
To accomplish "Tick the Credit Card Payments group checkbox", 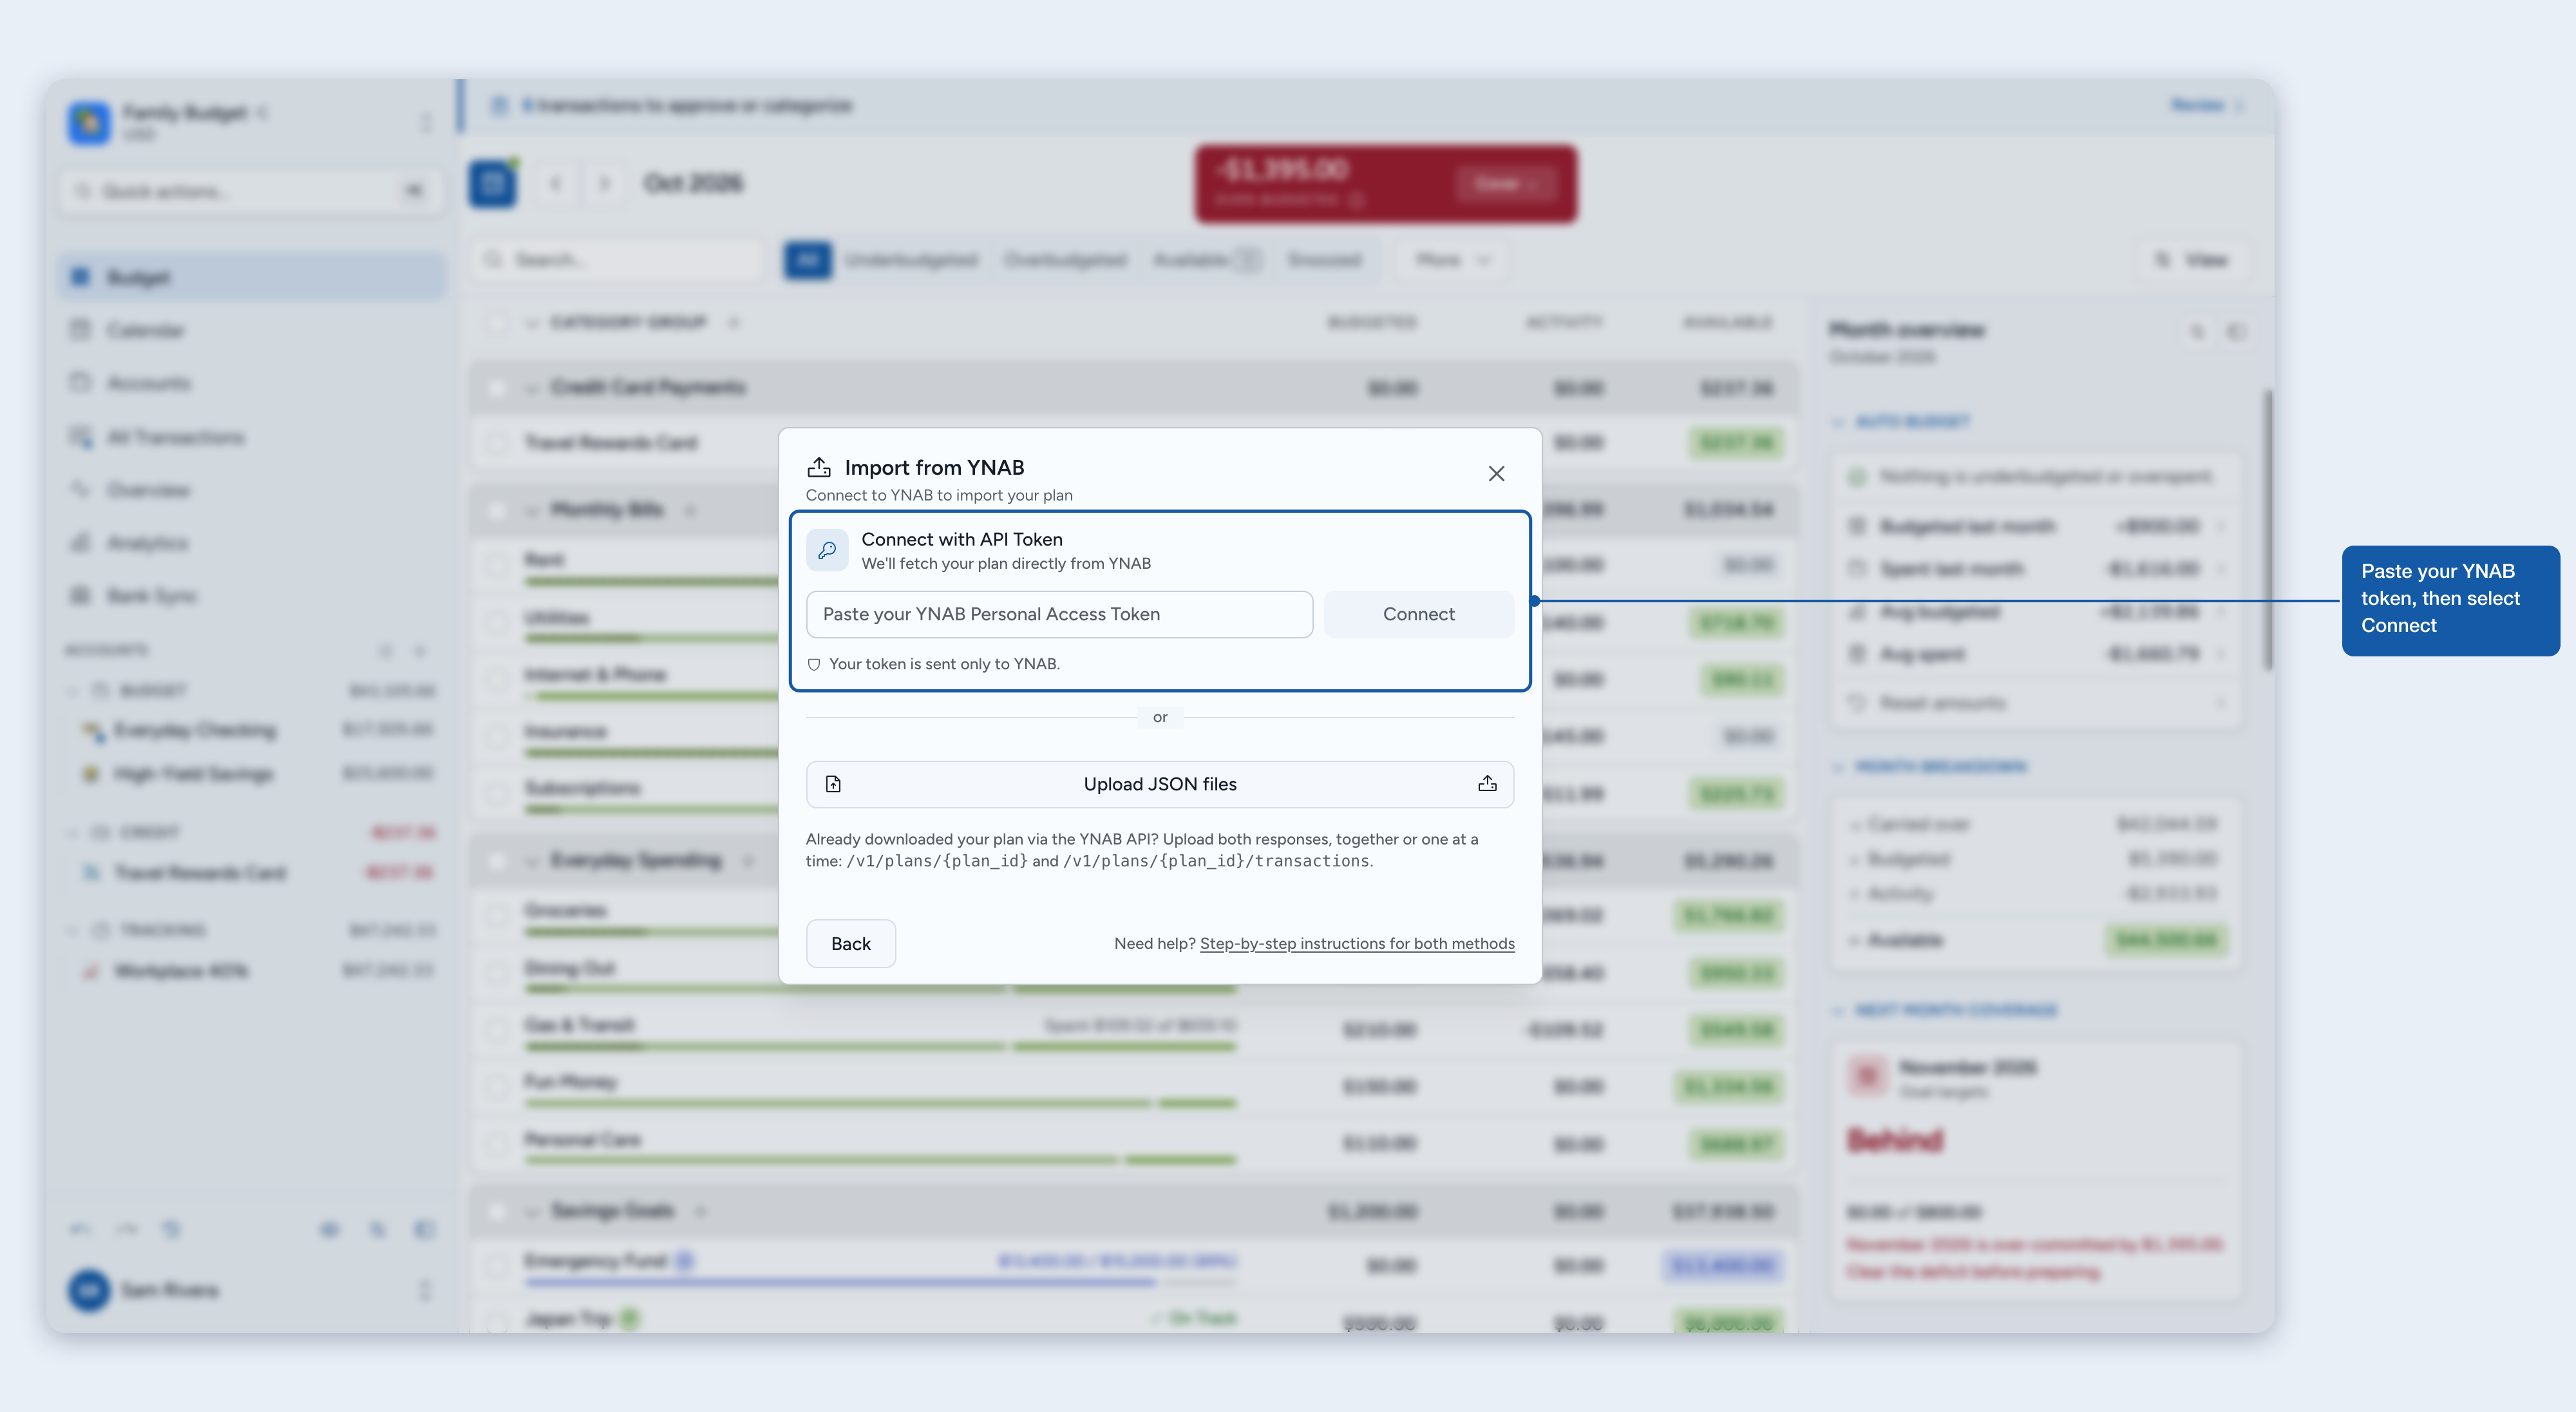I will (496, 388).
